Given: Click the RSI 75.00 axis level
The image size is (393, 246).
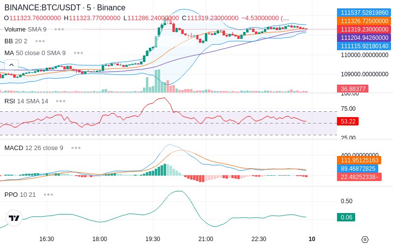Looking at the screenshot, I should click(348, 109).
